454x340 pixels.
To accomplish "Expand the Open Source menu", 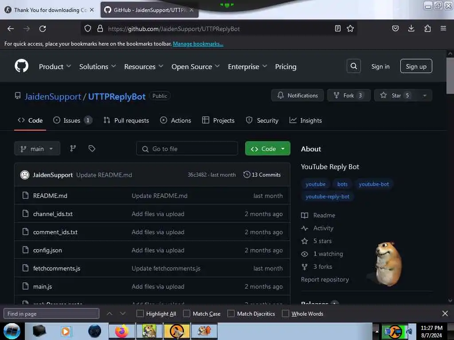I will pyautogui.click(x=196, y=66).
